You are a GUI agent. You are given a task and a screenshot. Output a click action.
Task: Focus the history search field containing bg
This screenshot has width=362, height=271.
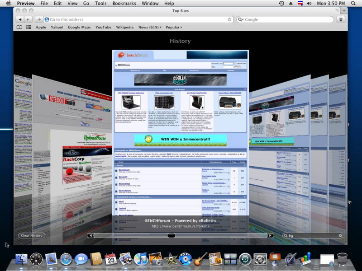pyautogui.click(x=313, y=235)
